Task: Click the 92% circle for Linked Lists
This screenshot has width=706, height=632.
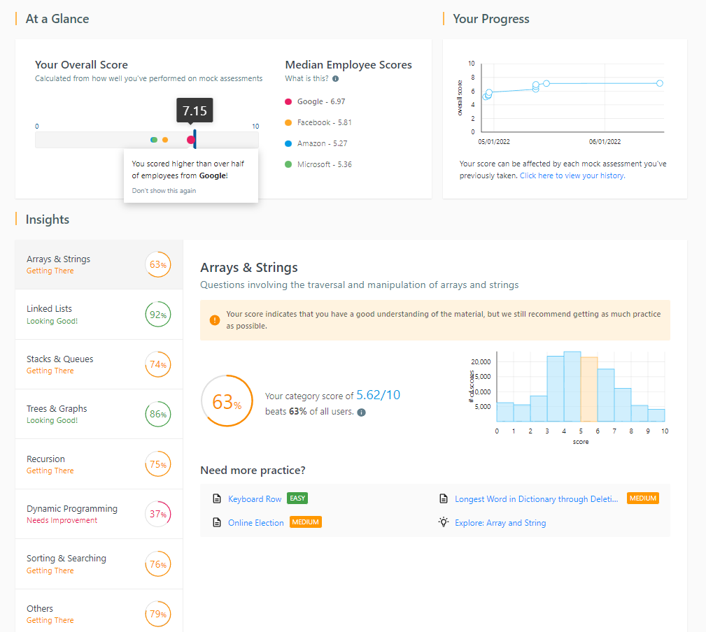Action: point(157,315)
